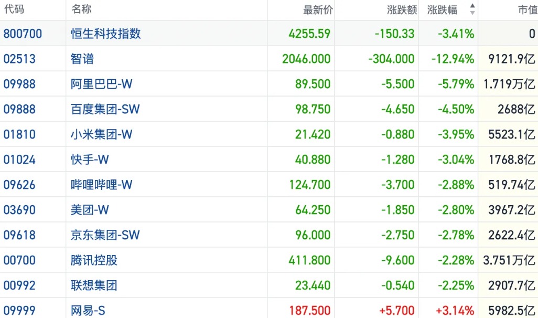Select market cap 3.751万亿

tap(510, 260)
